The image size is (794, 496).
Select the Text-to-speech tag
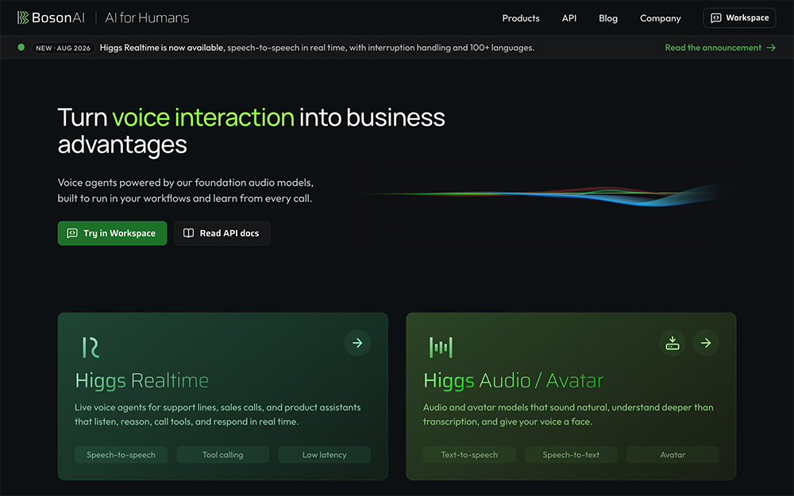pos(469,455)
